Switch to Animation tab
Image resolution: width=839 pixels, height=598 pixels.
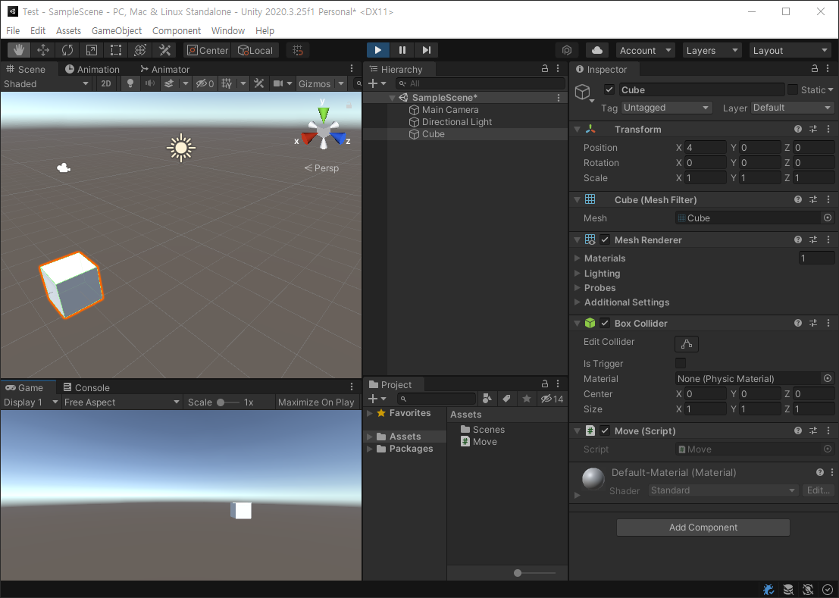click(x=92, y=69)
